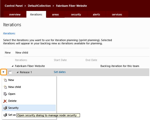Click the End Date column header
This screenshot has width=150, height=120.
[x=91, y=60]
